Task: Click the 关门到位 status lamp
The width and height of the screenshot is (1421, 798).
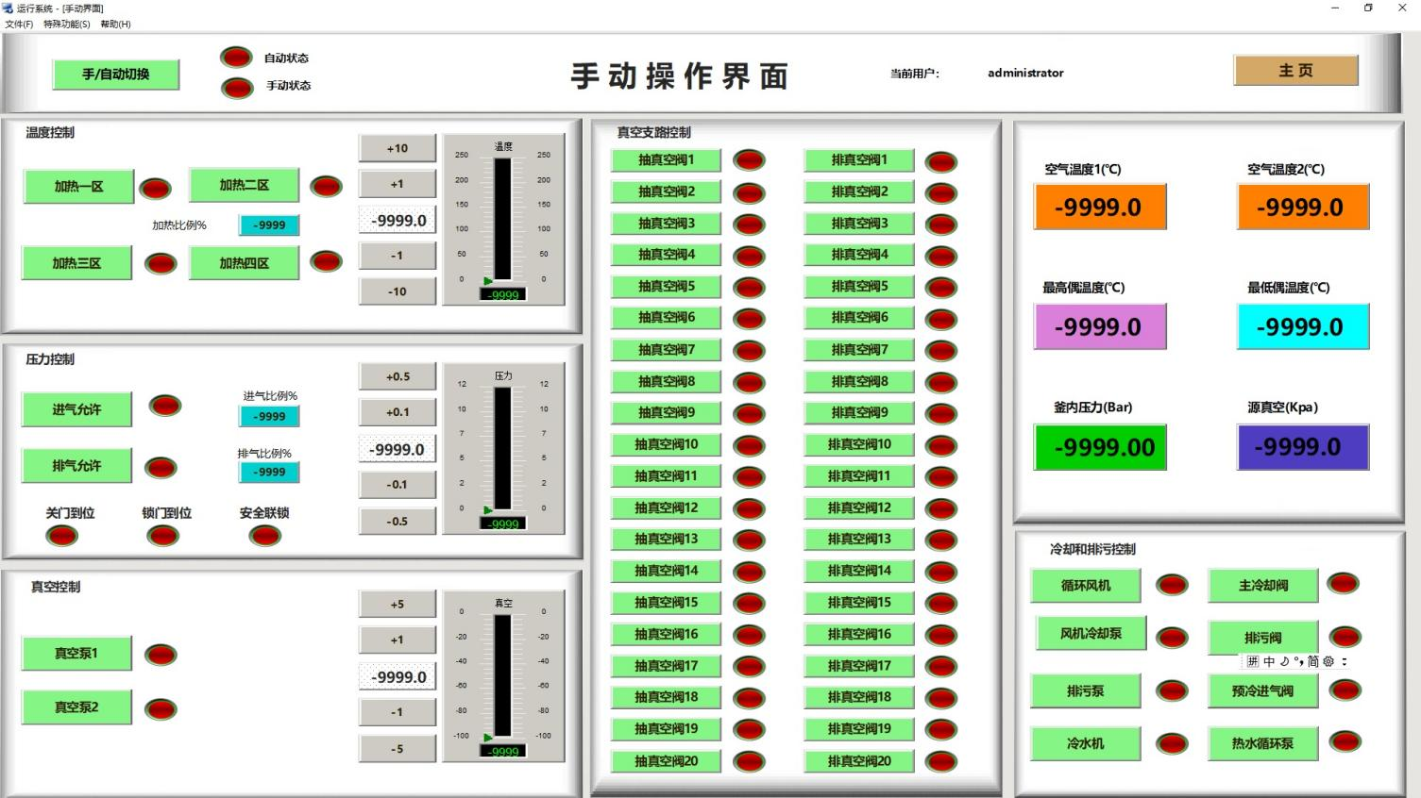Action: tap(61, 534)
